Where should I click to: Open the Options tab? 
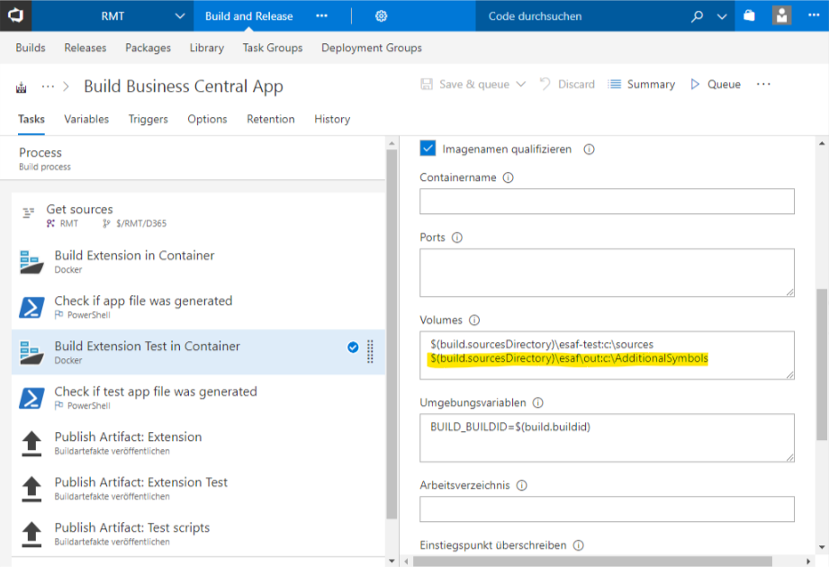[207, 119]
